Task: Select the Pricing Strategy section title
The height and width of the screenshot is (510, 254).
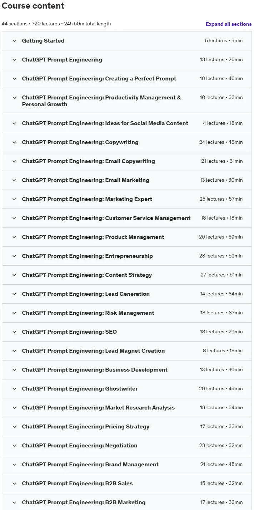Action: tap(86, 427)
